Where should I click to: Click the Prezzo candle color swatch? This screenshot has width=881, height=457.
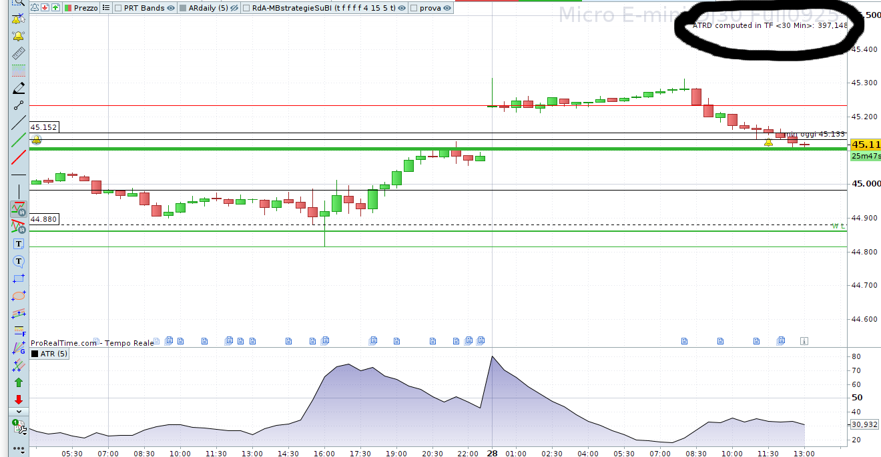click(69, 9)
